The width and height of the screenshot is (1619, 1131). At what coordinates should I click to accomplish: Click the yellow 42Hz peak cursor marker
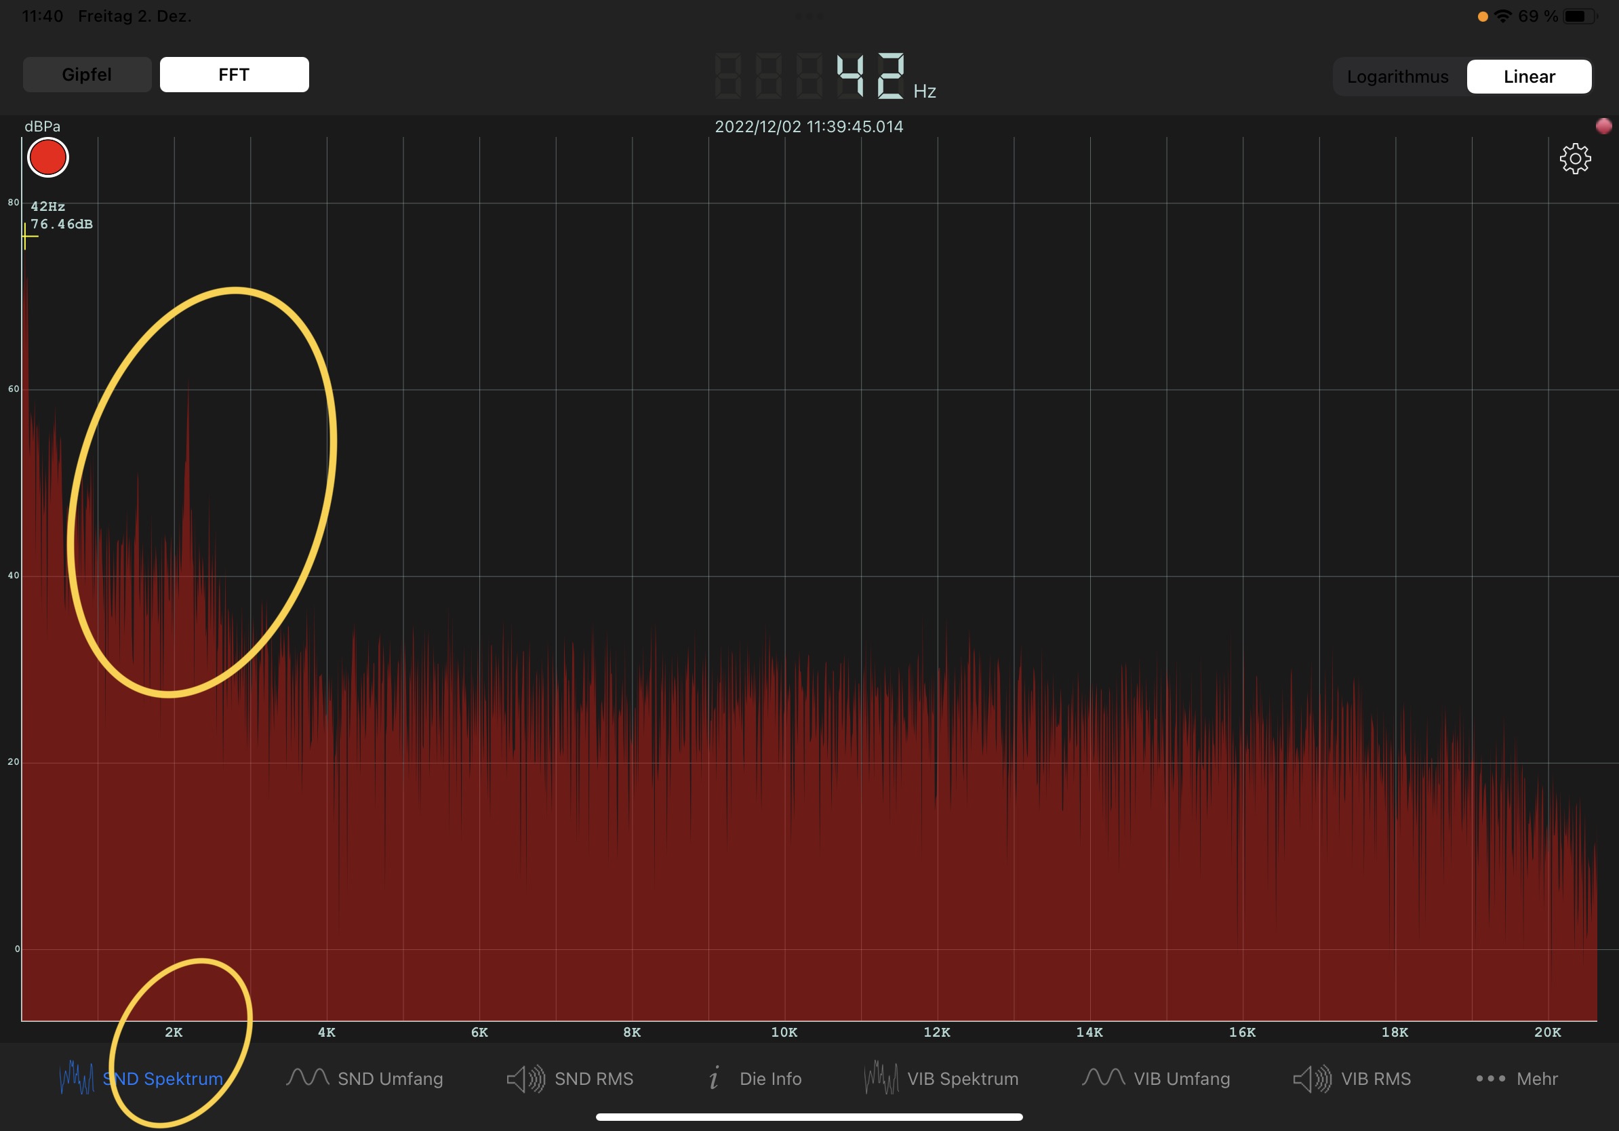(x=26, y=236)
